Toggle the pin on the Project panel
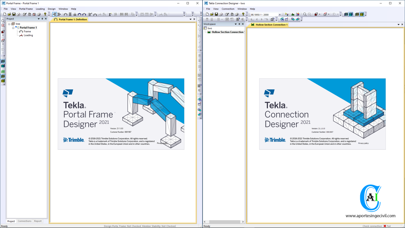The width and height of the screenshot is (405, 228). point(42,19)
